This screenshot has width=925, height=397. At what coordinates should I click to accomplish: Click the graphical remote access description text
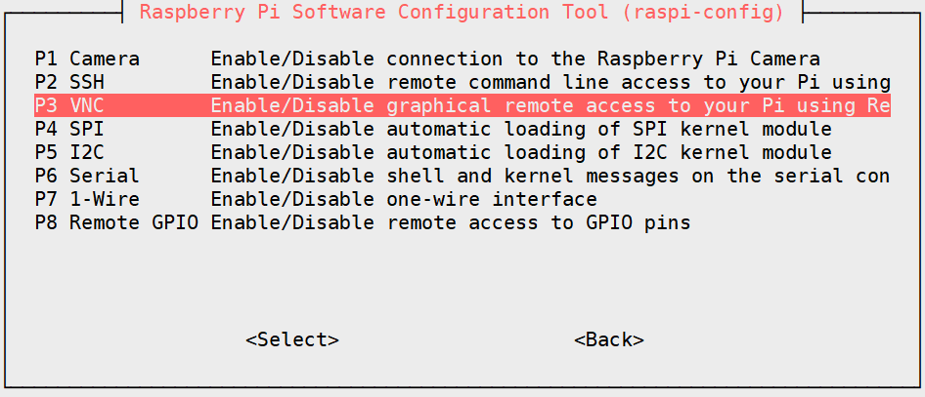(x=550, y=105)
